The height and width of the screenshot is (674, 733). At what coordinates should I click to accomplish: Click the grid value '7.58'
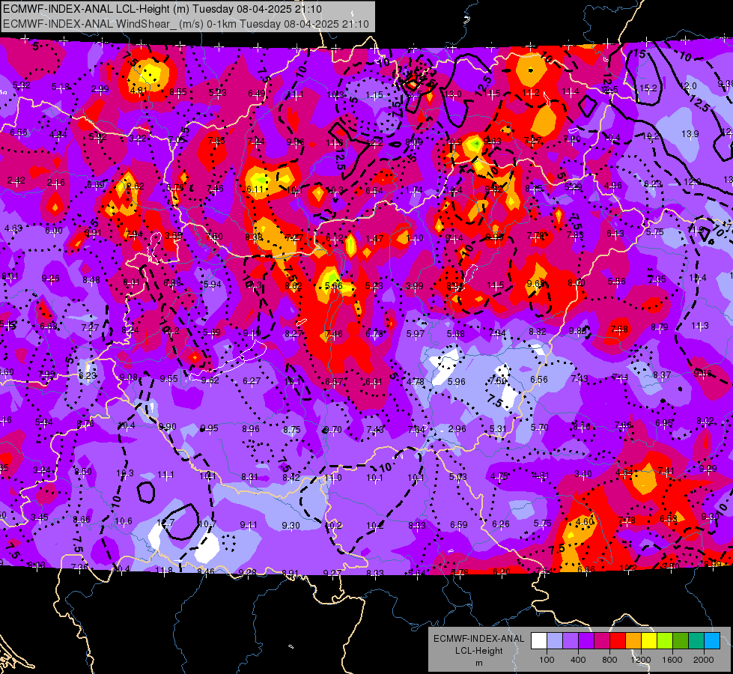tap(619, 330)
